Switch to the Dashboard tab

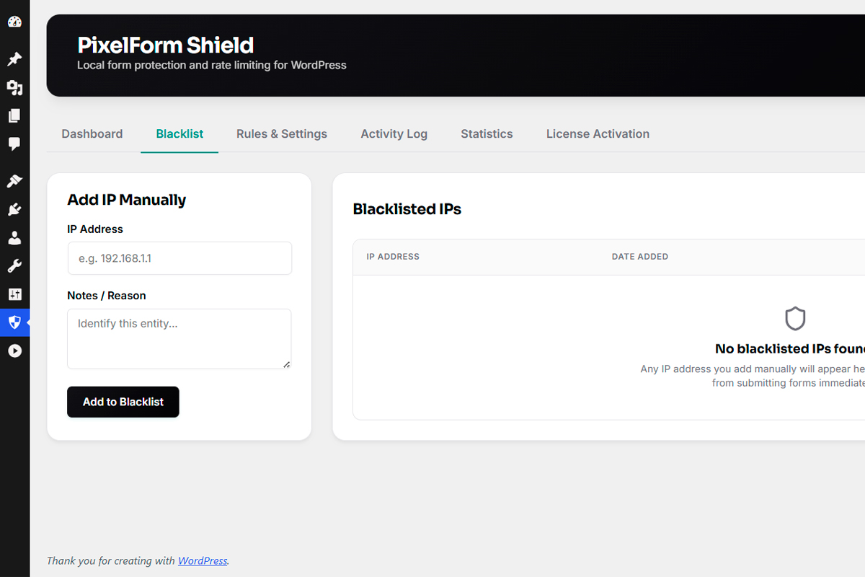coord(92,133)
